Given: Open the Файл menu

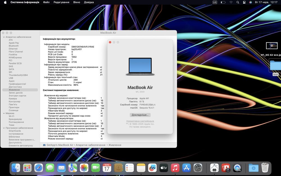Looking at the screenshot, I should [x=46, y=2].
